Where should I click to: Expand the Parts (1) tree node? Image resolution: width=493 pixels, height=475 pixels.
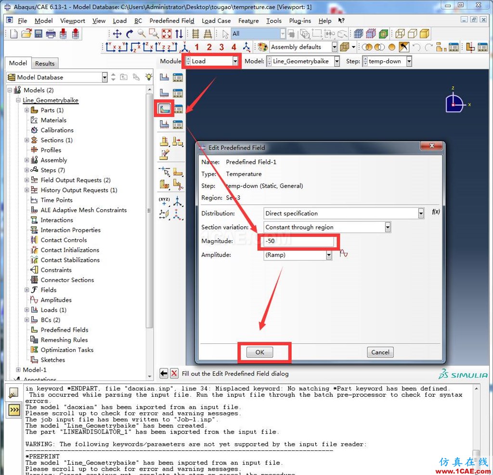coord(27,110)
